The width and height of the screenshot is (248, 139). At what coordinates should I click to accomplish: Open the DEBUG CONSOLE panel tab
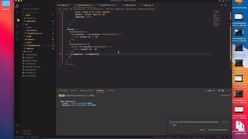pos(86,91)
